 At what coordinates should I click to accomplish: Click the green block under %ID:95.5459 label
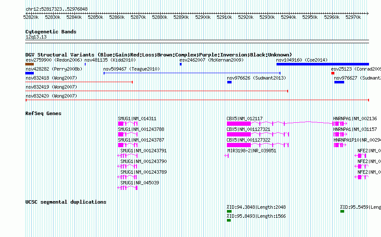tap(342, 211)
